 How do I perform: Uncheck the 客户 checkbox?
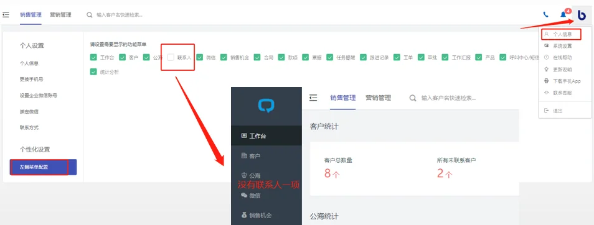(x=123, y=57)
